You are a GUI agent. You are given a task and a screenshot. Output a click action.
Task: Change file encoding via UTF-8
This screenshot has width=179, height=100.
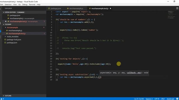[x=157, y=99]
